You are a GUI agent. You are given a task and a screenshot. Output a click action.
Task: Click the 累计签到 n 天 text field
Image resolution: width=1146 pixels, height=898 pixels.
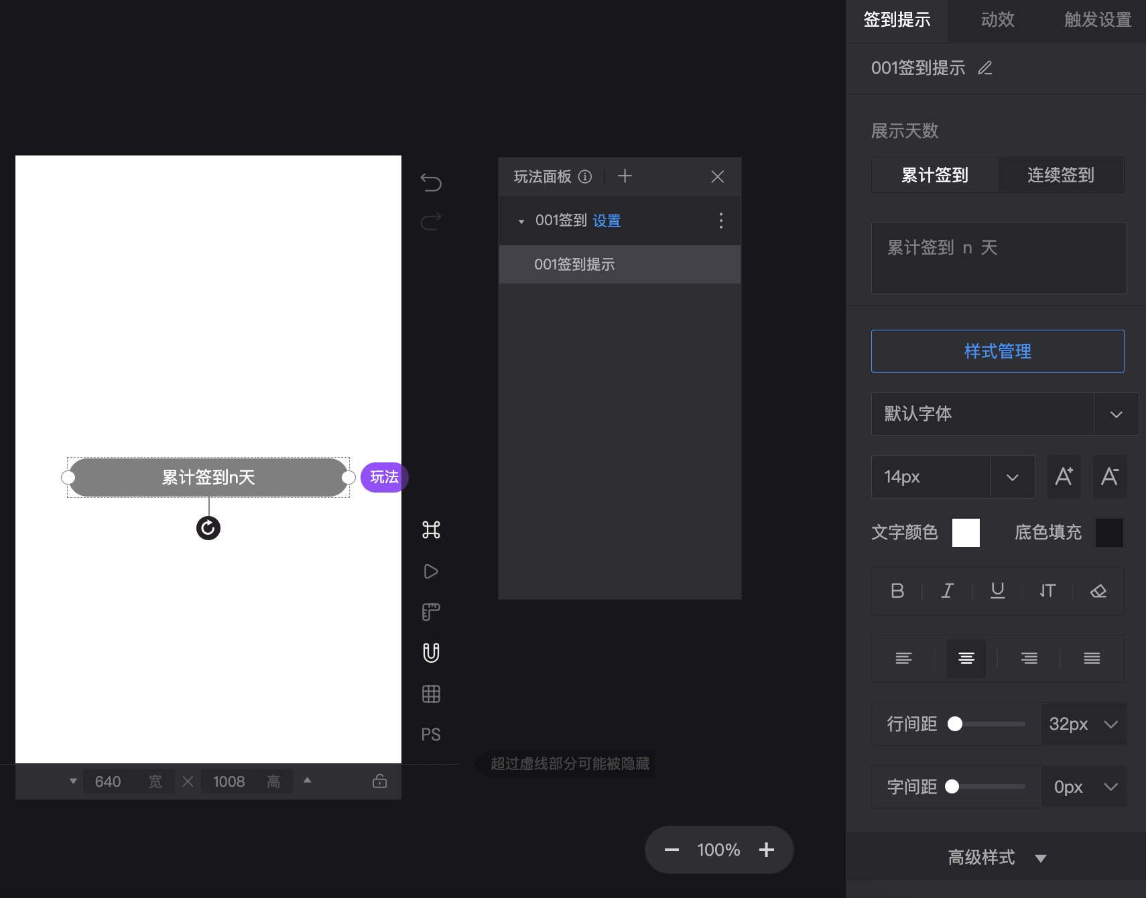(999, 258)
